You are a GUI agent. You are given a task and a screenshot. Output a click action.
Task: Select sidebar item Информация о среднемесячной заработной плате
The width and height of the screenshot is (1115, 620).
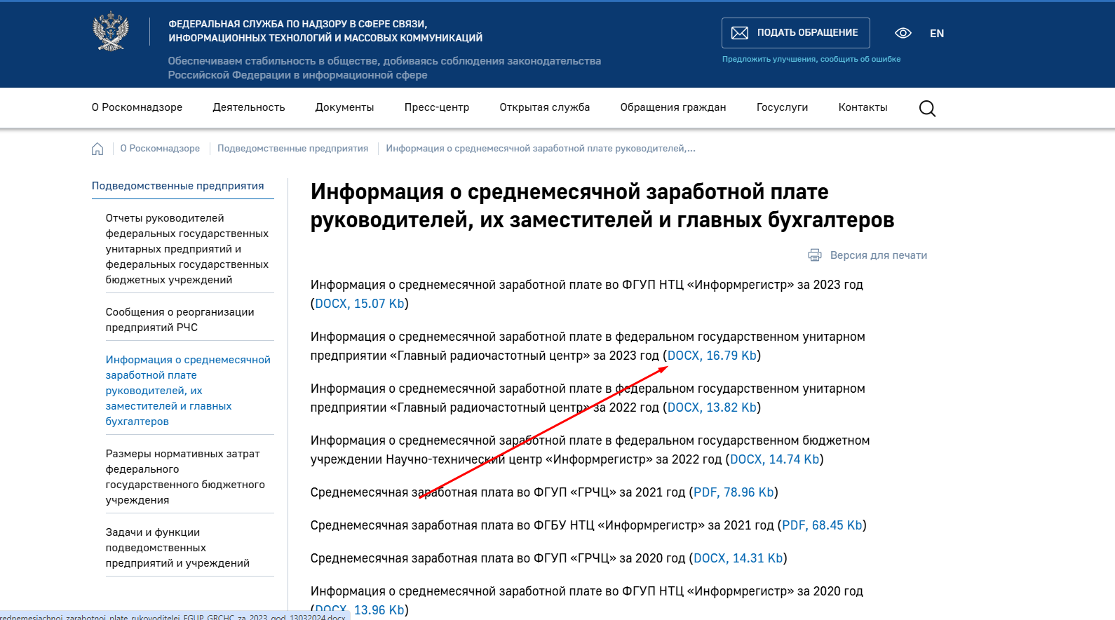pos(188,391)
